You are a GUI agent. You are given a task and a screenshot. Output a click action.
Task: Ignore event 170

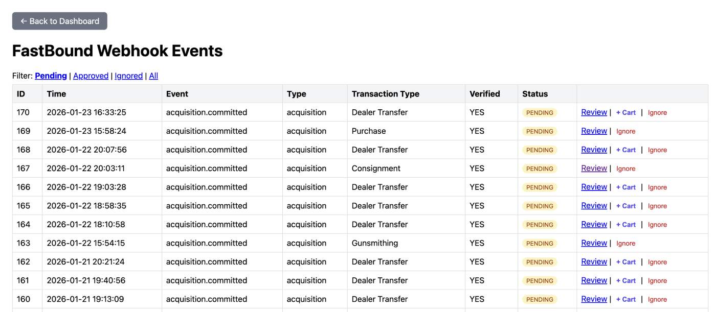click(x=658, y=112)
